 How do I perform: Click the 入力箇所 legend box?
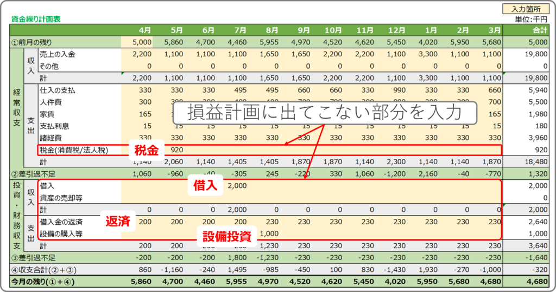[x=526, y=9]
